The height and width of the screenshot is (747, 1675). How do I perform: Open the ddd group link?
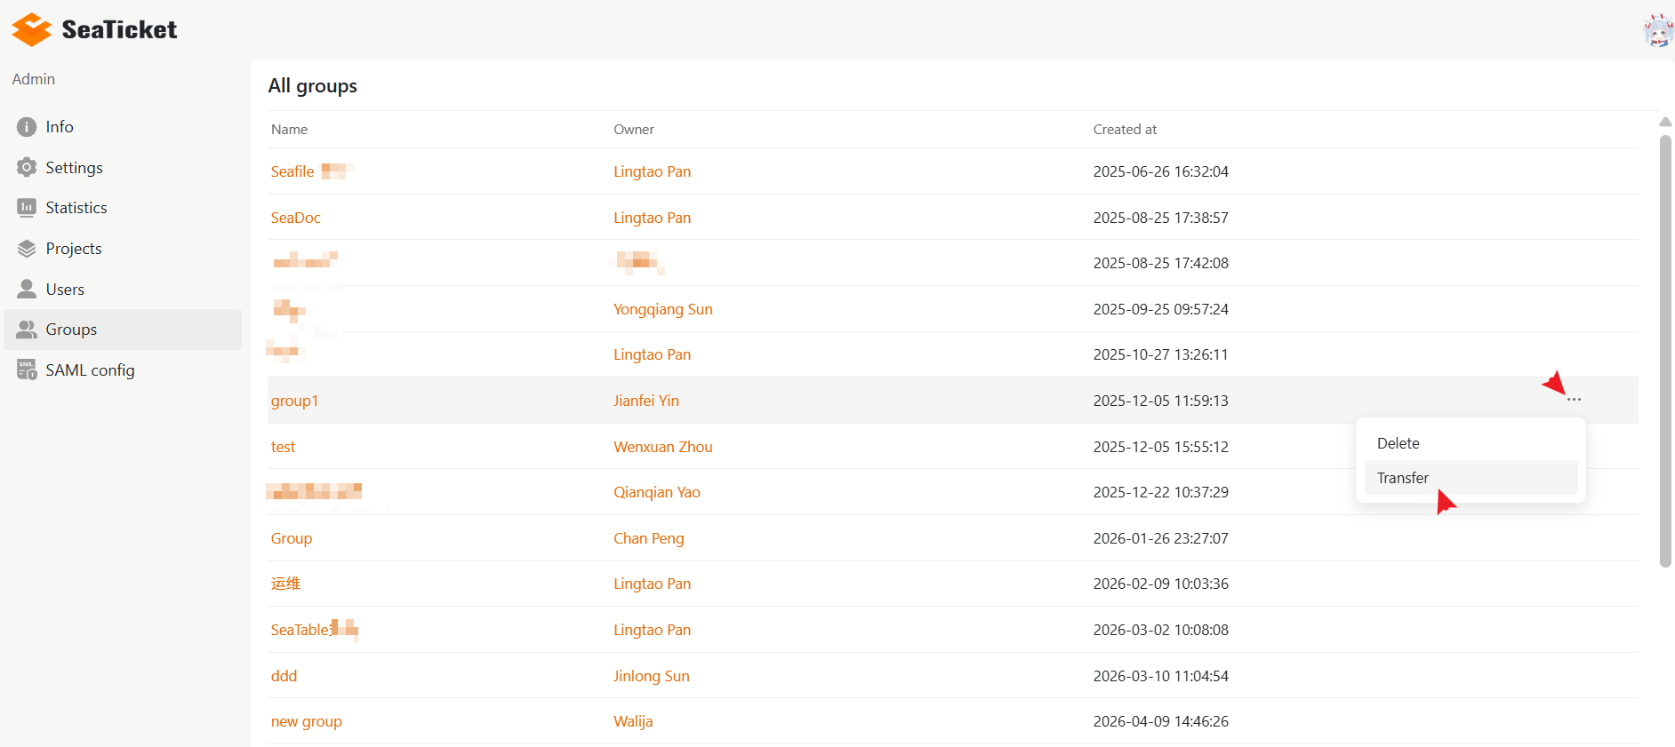[x=284, y=676]
